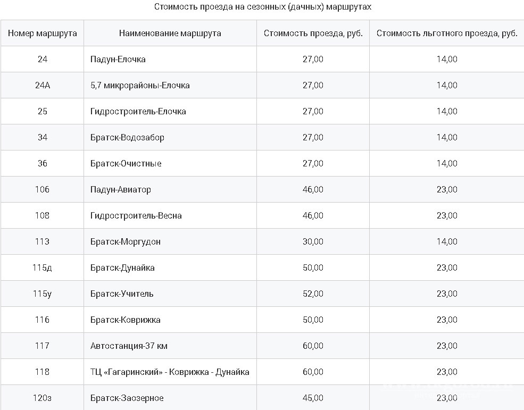Click the 27,00 fare for route 36
Viewport: 524px width, 410px height.
pyautogui.click(x=313, y=163)
